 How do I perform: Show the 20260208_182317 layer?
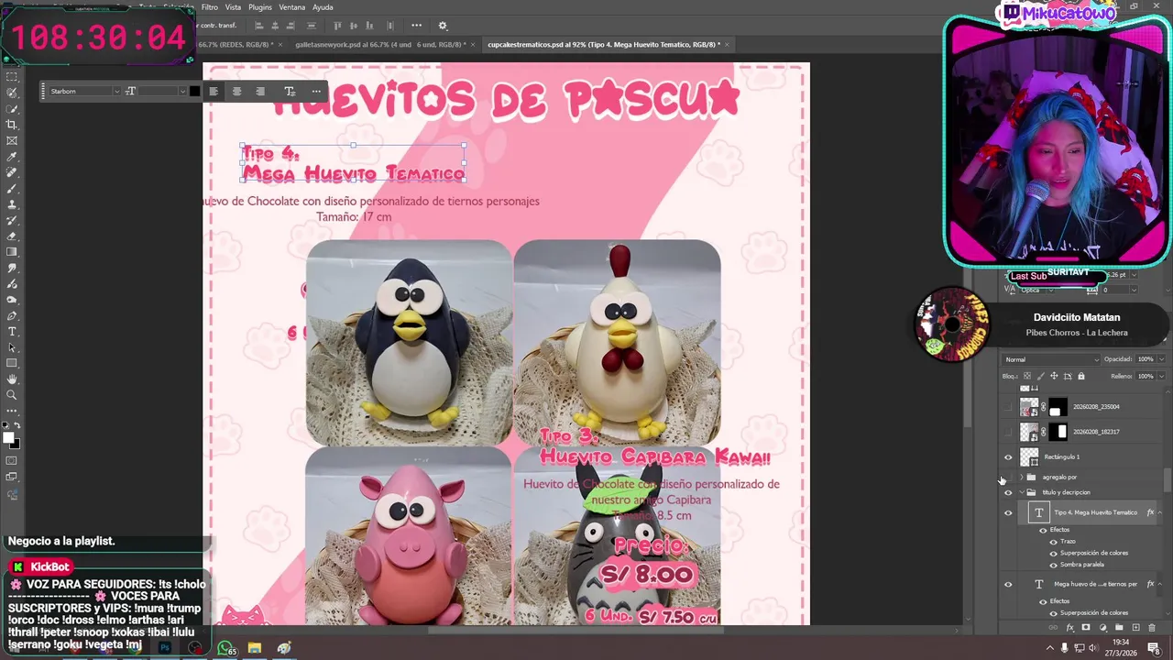1008,431
